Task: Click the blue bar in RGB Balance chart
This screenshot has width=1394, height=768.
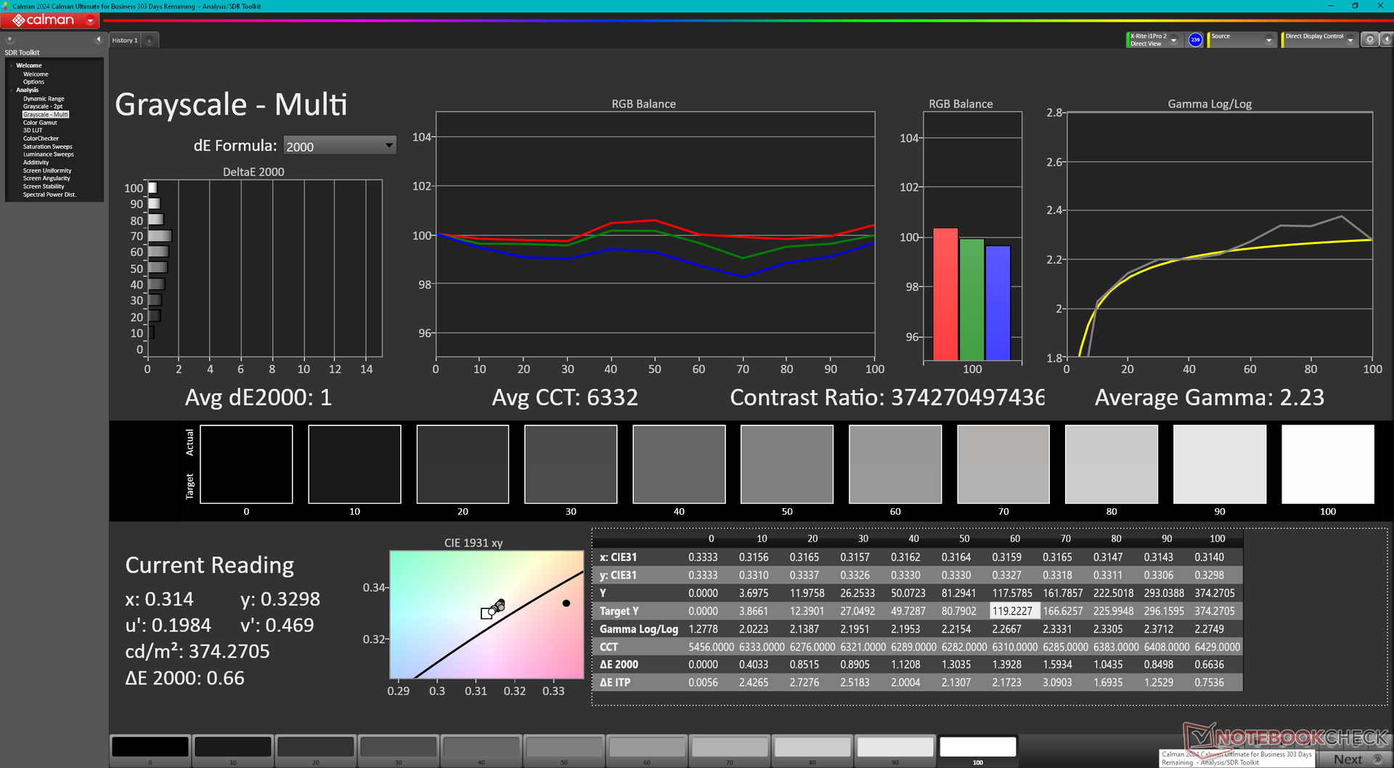Action: 998,303
